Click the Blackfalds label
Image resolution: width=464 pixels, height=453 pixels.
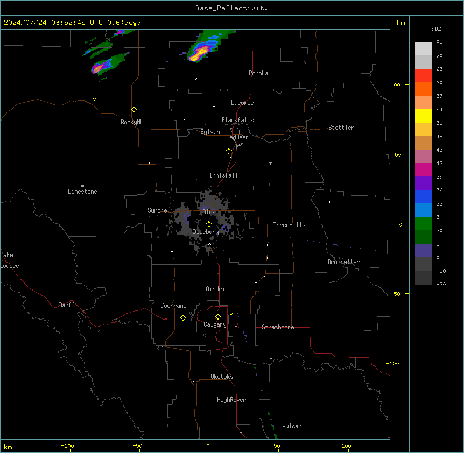pos(237,120)
